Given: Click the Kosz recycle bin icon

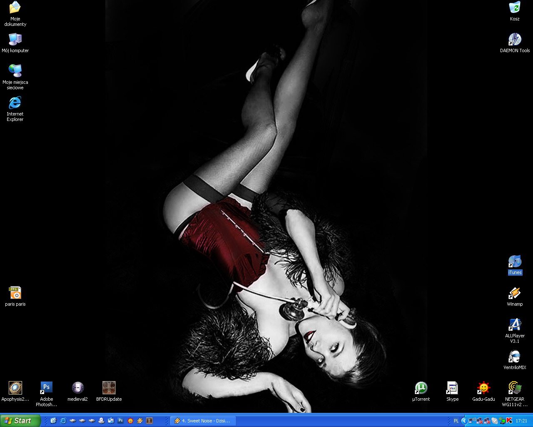Looking at the screenshot, I should click(x=515, y=8).
